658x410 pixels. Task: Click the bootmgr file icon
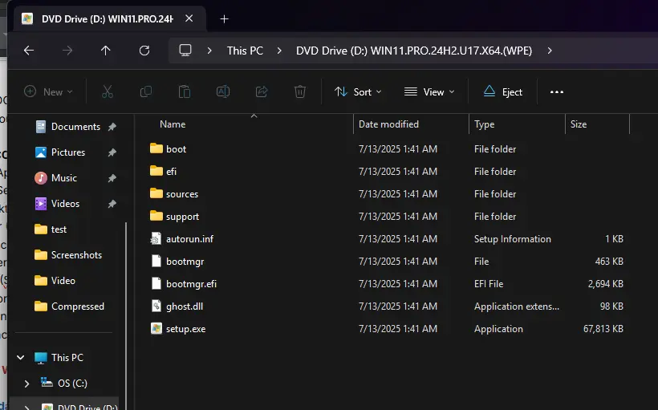[156, 261]
